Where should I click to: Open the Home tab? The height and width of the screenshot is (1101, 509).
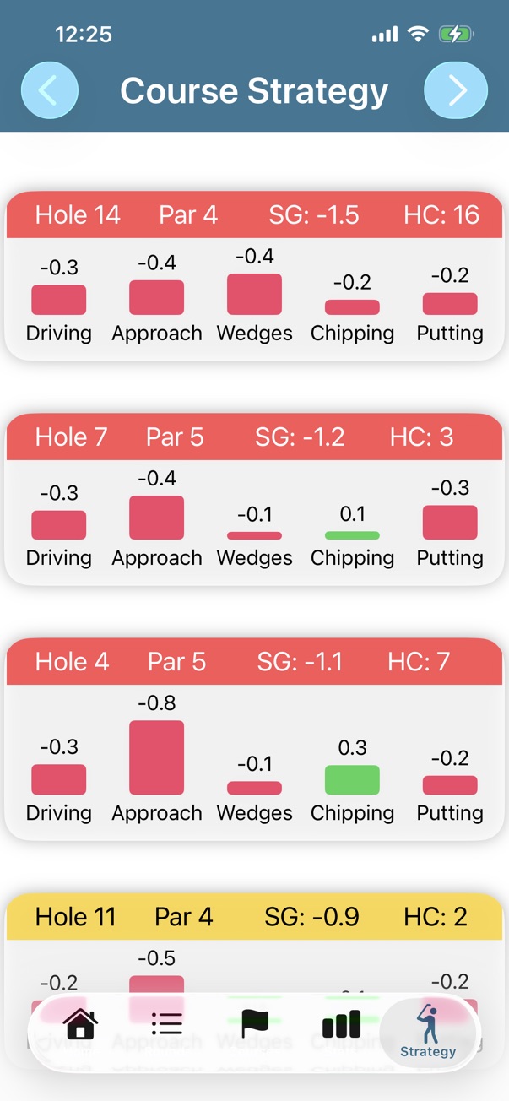click(x=81, y=1022)
